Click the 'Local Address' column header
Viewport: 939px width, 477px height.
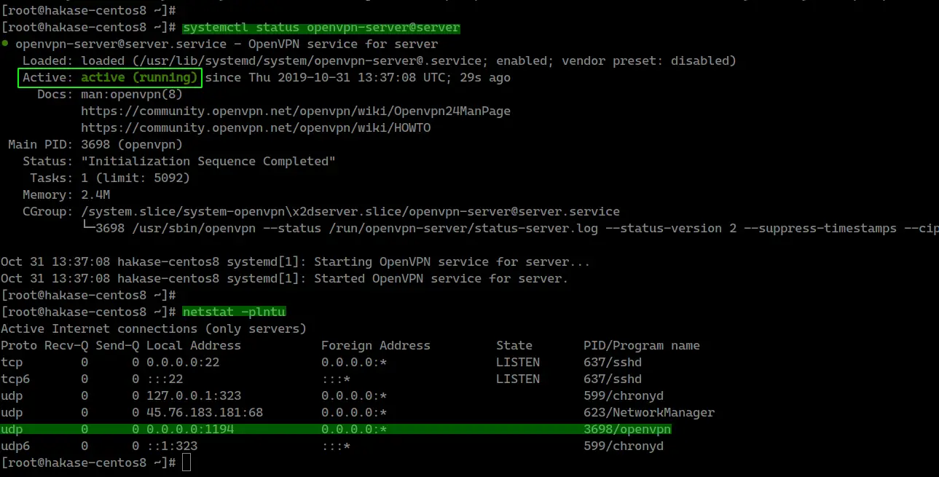(194, 345)
